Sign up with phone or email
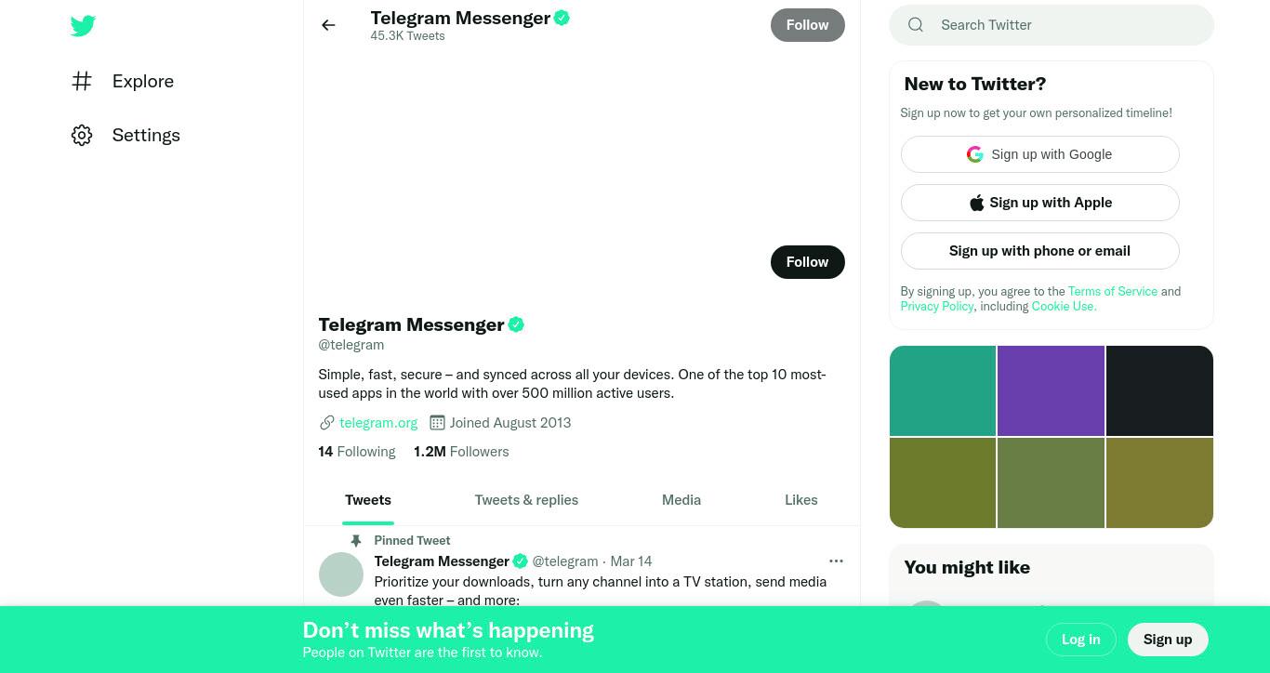This screenshot has height=673, width=1270. 1039,251
